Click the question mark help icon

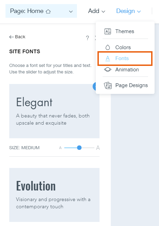[88, 38]
